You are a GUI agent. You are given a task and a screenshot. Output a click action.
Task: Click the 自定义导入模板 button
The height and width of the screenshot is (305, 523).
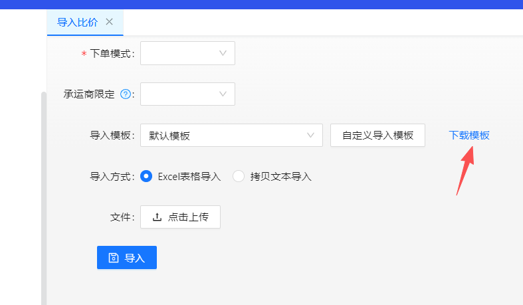point(377,136)
